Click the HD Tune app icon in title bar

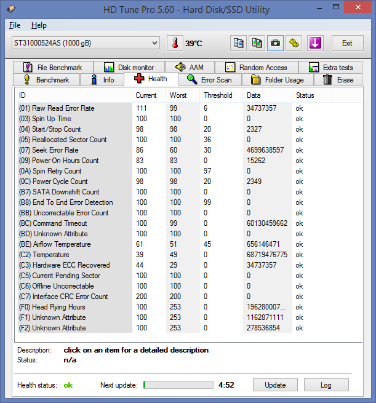[x=11, y=9]
